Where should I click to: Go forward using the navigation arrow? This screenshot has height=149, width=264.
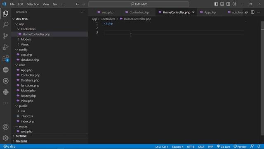pyautogui.click(x=83, y=4)
